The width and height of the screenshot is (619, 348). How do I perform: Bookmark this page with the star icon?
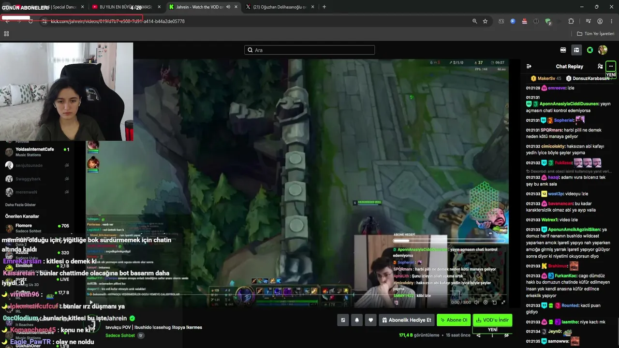(485, 21)
